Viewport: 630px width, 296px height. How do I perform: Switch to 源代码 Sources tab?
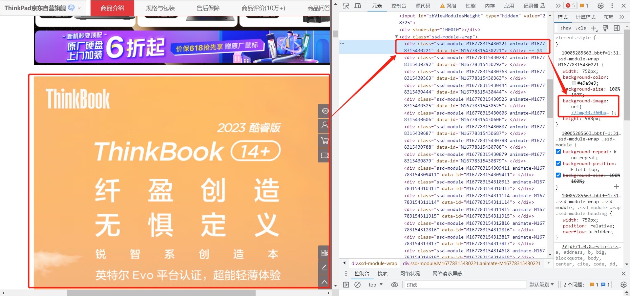(x=423, y=6)
